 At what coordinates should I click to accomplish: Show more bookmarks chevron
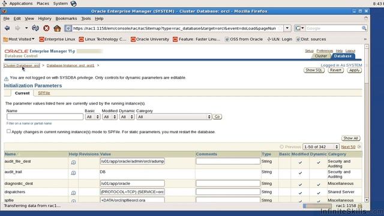point(365,39)
